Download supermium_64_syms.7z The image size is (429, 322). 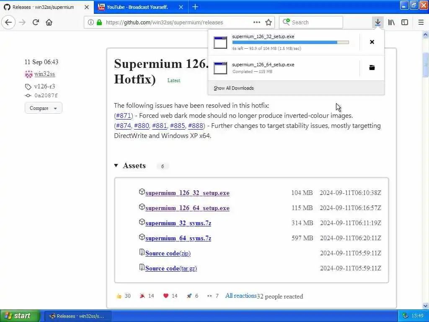click(x=178, y=238)
